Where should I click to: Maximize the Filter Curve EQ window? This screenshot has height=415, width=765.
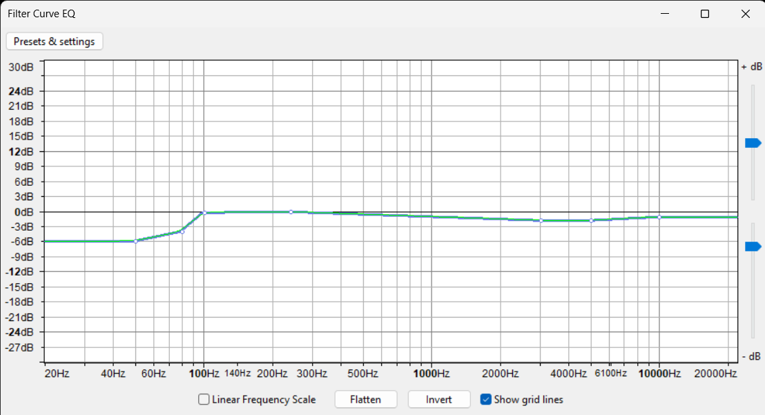pyautogui.click(x=704, y=14)
